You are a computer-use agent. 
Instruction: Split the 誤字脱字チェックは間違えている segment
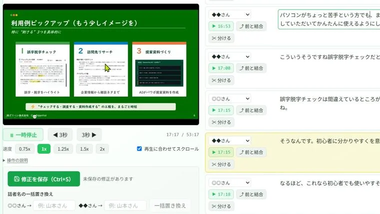[221, 122]
